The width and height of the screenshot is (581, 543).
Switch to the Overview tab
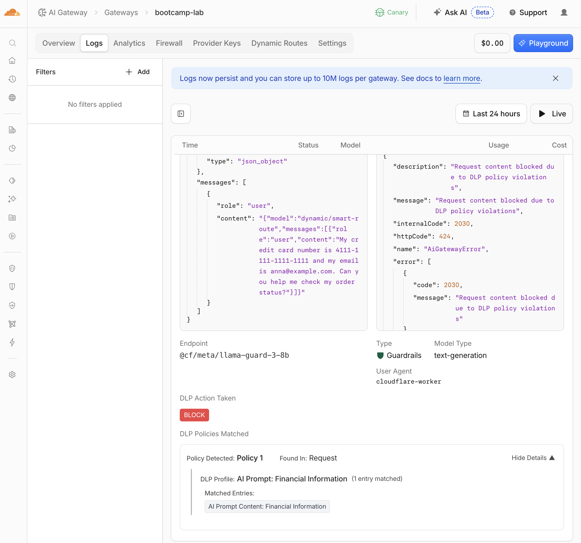pyautogui.click(x=59, y=43)
